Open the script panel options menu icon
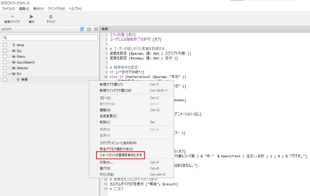The height and width of the screenshot is (196, 310). pyautogui.click(x=96, y=29)
